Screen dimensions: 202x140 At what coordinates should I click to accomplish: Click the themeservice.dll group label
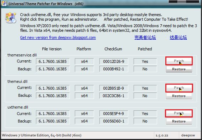point(22,55)
